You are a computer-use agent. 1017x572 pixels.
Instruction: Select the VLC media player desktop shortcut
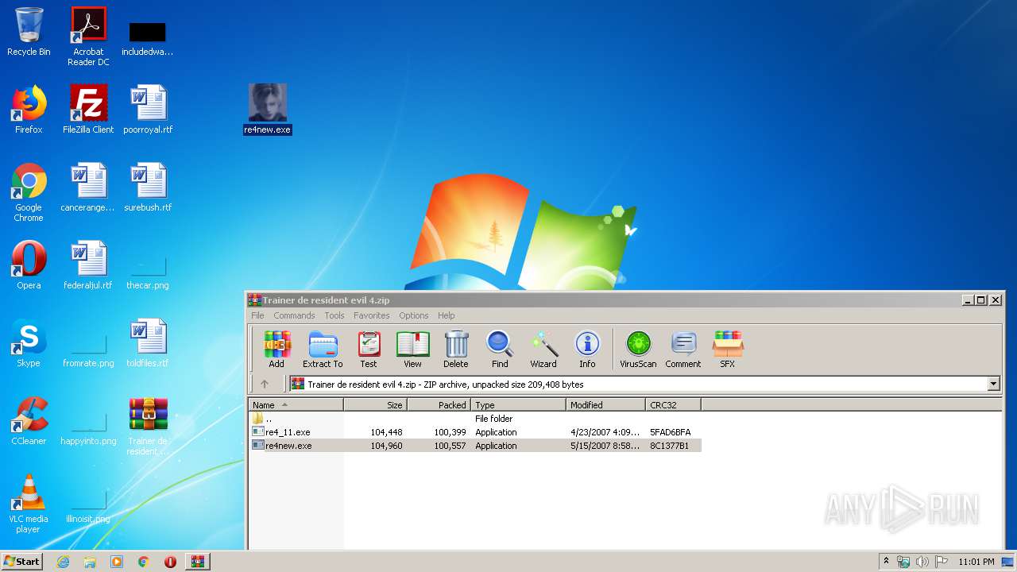tap(29, 504)
